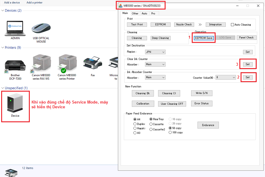
Task: Click the Nozzle Check button
Action: (x=184, y=24)
